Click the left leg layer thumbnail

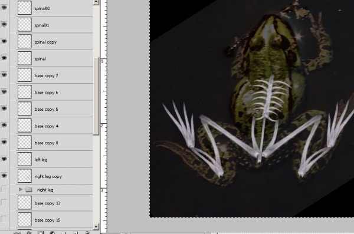point(24,159)
